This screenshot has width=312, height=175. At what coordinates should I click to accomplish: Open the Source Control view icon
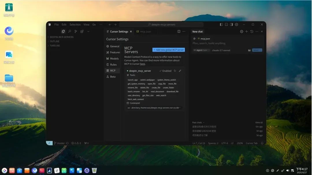tap(76, 31)
